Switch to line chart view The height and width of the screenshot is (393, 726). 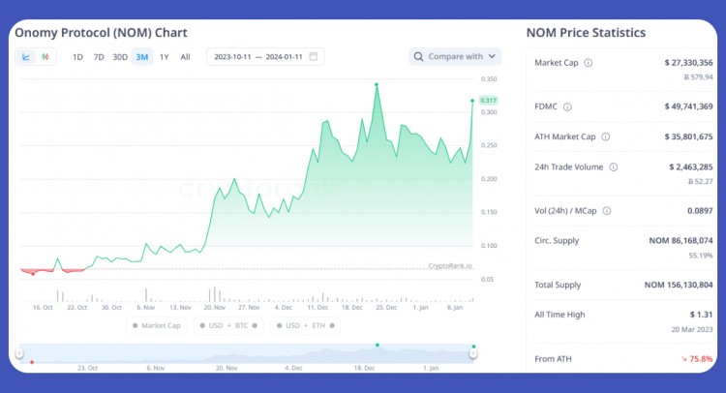(27, 57)
